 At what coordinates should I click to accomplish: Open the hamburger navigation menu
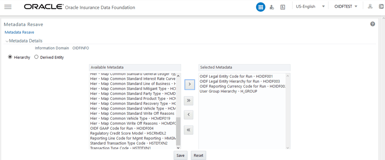(x=8, y=7)
